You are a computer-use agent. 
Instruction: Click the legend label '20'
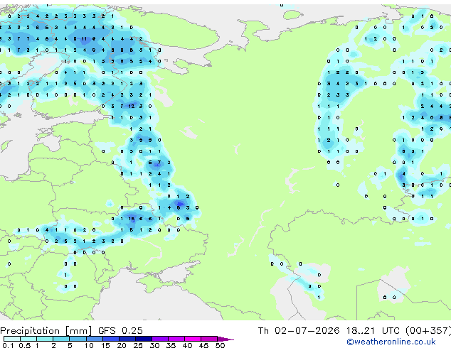click(x=122, y=345)
